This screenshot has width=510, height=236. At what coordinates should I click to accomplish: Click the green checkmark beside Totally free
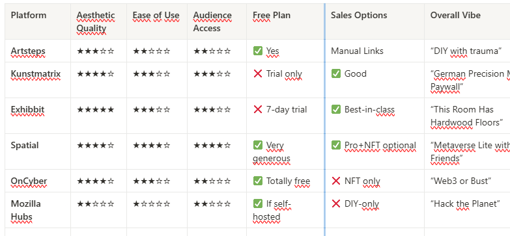[x=257, y=181]
